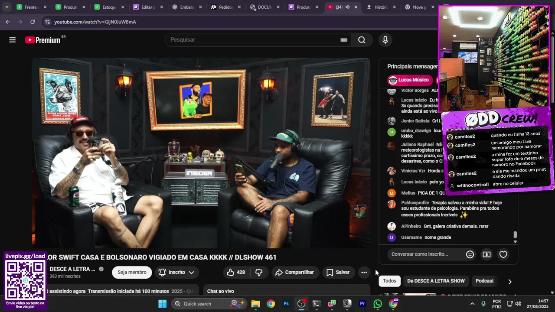Open volume control in system tray

(x=518, y=304)
